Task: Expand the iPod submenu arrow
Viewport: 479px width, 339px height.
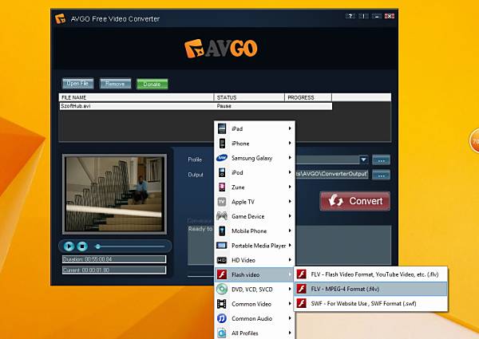Action: click(x=290, y=172)
